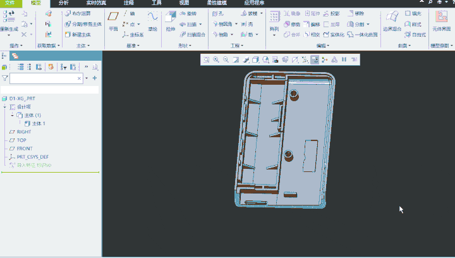Open the 倒角 (Chamfer) dropdown arrow
Viewport: 455px width, 258px height.
click(232, 35)
